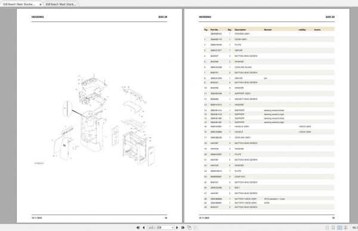
Task: Jump to the last page
Action: point(183,227)
